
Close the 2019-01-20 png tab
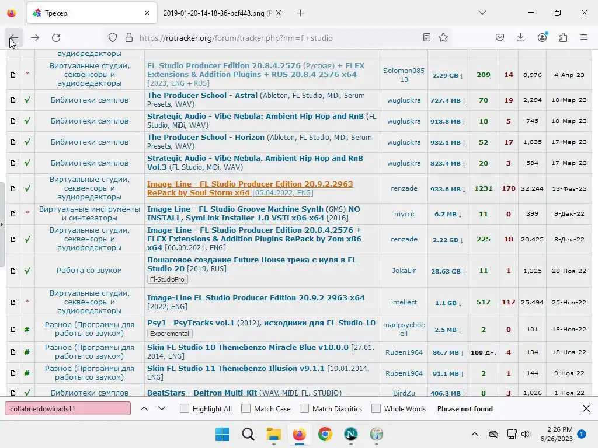click(x=279, y=13)
